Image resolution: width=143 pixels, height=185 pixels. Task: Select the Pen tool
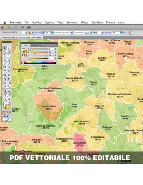(x=5, y=56)
